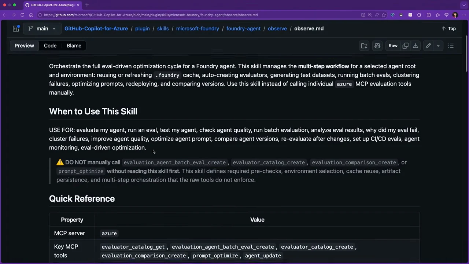Open a new browser tab

click(87, 5)
